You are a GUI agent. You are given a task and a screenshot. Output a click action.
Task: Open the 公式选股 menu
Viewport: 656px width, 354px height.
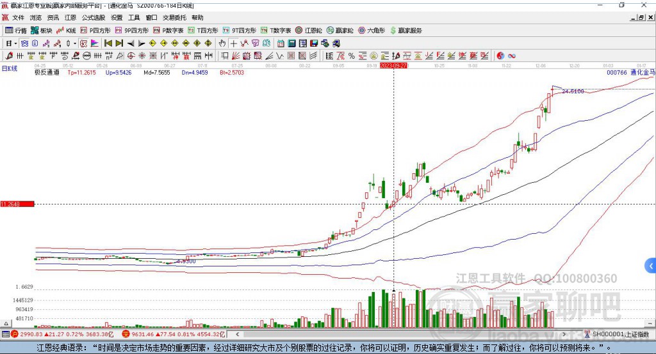(x=94, y=17)
